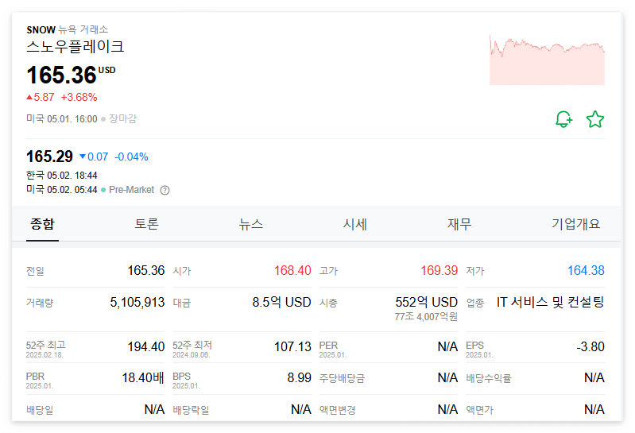Click the 거래량 value 5,105,913
The width and height of the screenshot is (635, 433).
[x=137, y=302]
